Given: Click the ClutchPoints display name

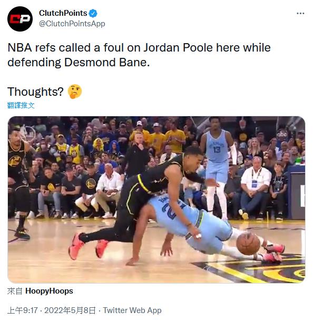Looking at the screenshot, I should coord(63,13).
